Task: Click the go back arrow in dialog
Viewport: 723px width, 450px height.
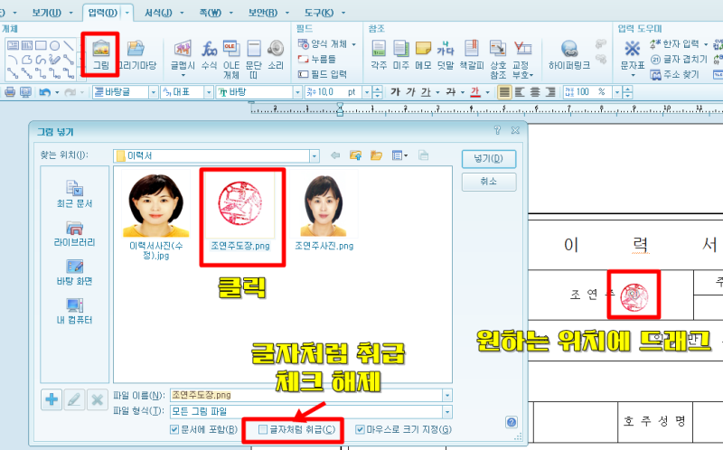Action: point(335,155)
